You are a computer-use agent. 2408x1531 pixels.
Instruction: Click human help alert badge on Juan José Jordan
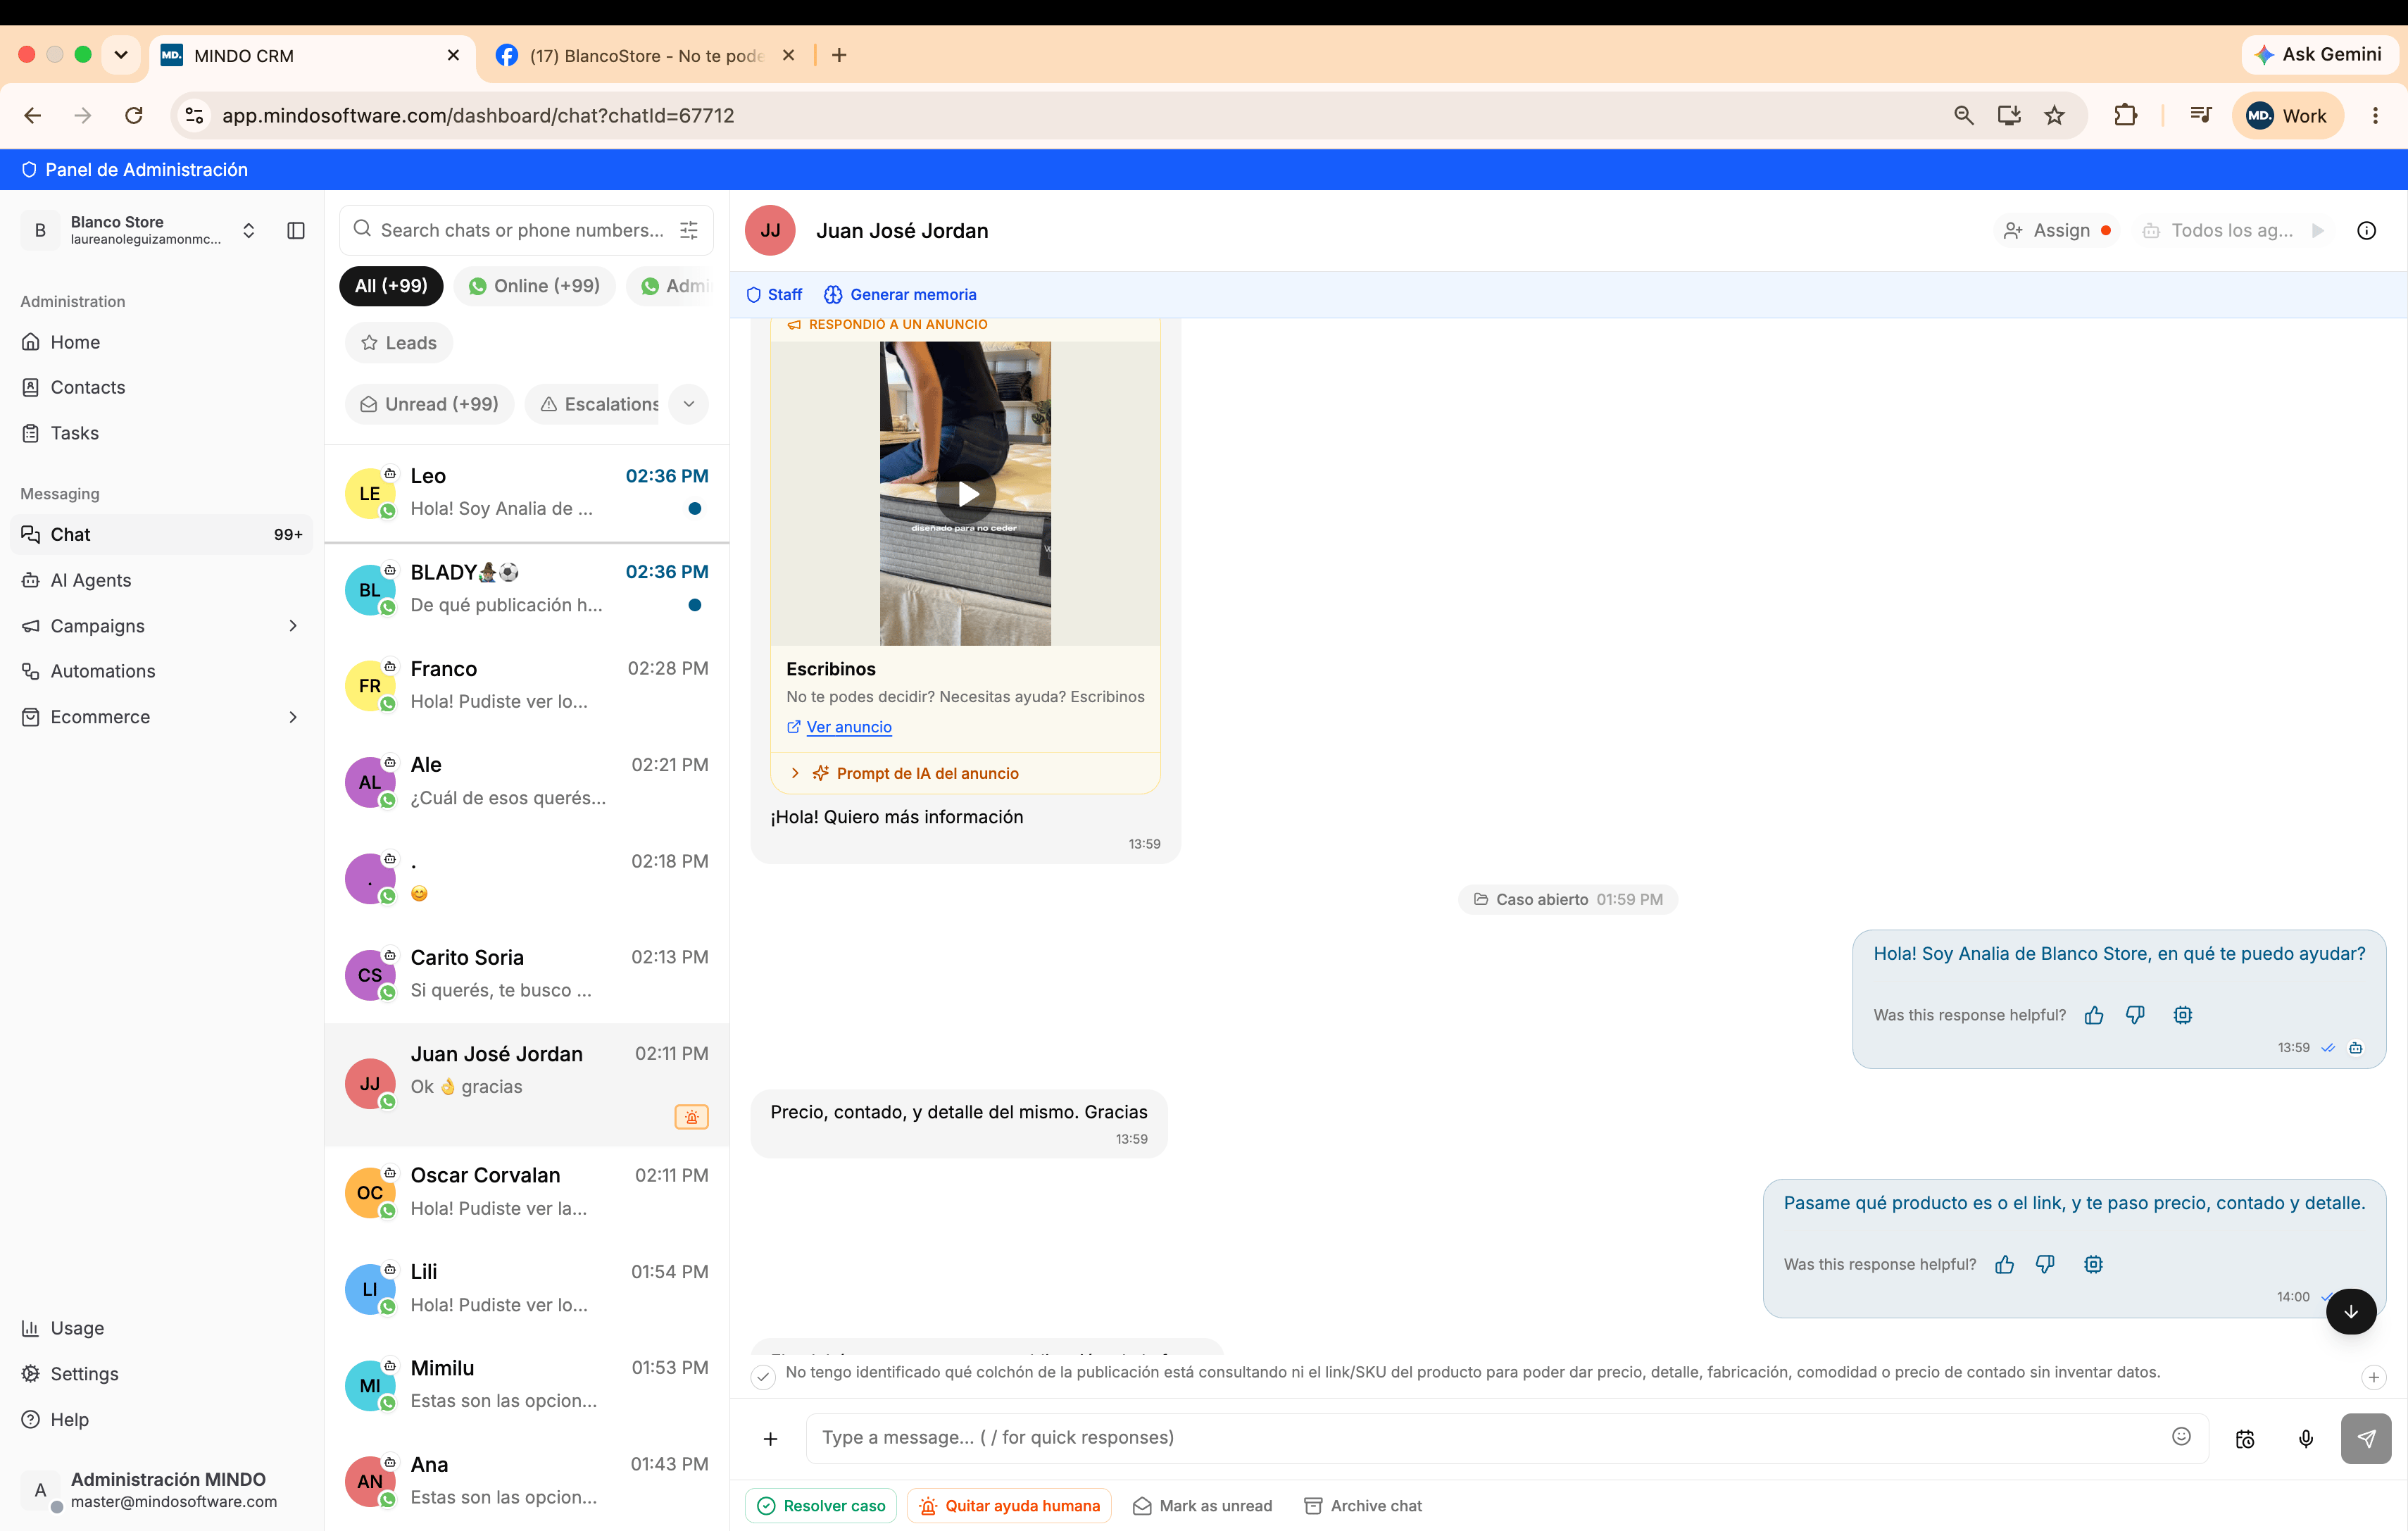[692, 1117]
